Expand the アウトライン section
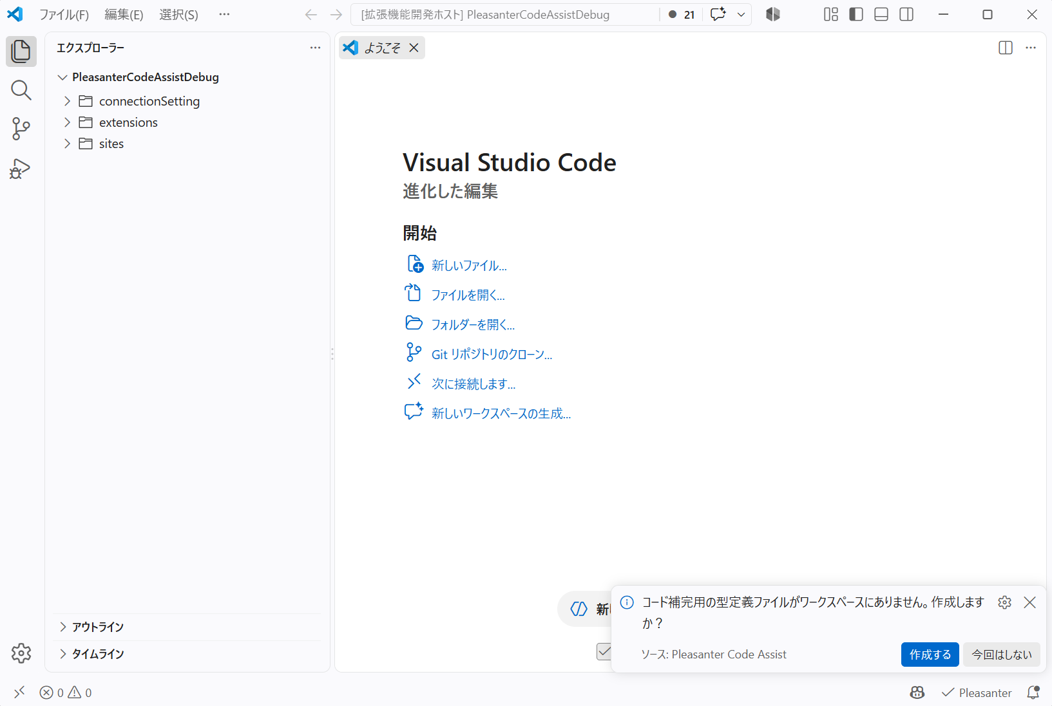Viewport: 1052px width, 706px height. 62,627
